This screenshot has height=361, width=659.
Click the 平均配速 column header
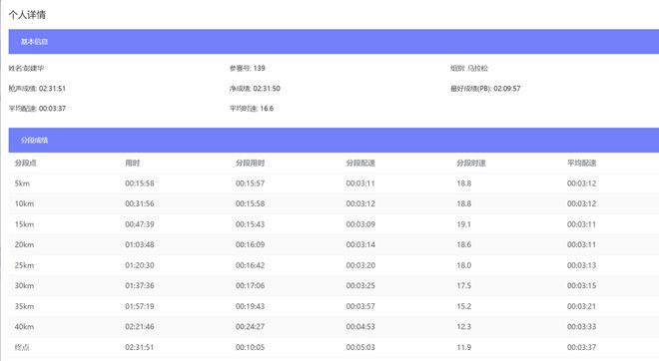(582, 163)
